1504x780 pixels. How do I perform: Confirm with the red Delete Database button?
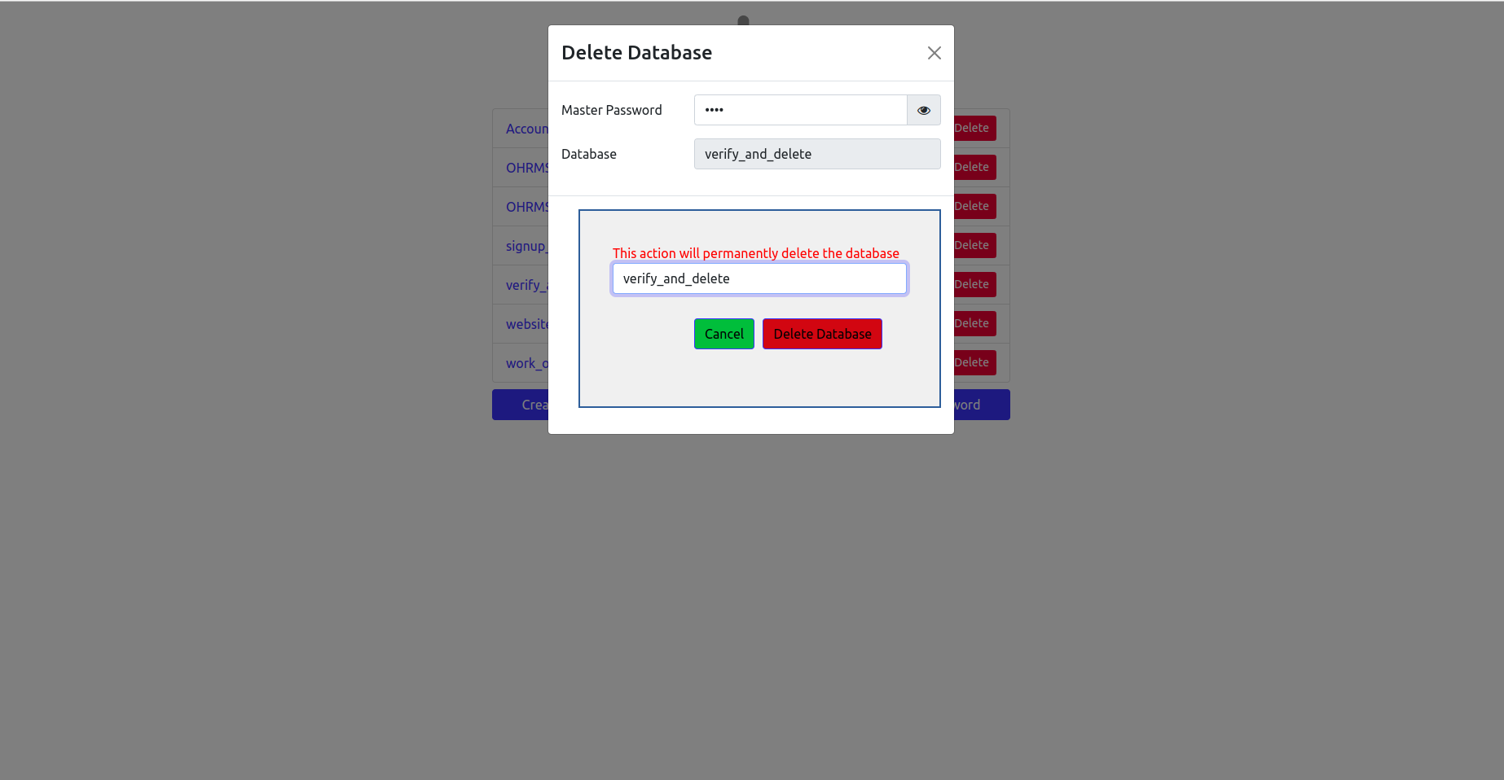point(822,334)
